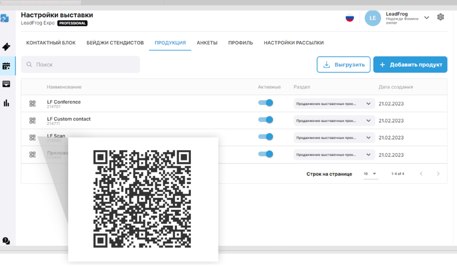Switch to Контактный блок tab
The image size is (457, 266).
coord(51,43)
